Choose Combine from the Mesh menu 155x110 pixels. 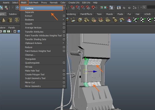[x=41, y=8]
